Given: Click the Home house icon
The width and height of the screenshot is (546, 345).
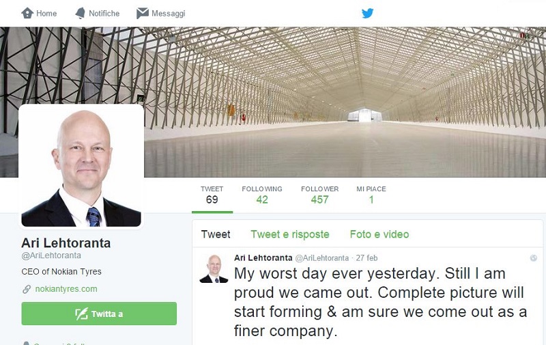Looking at the screenshot, I should pos(27,13).
